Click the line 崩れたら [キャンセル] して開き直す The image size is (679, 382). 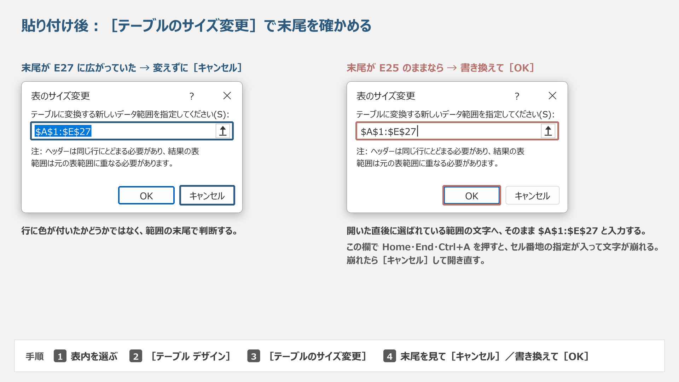416,260
